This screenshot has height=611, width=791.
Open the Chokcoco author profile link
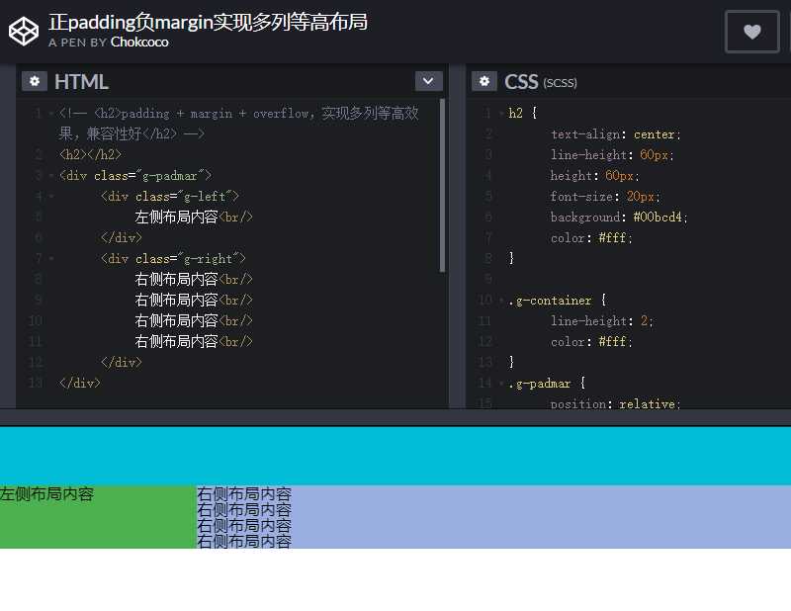(138, 43)
